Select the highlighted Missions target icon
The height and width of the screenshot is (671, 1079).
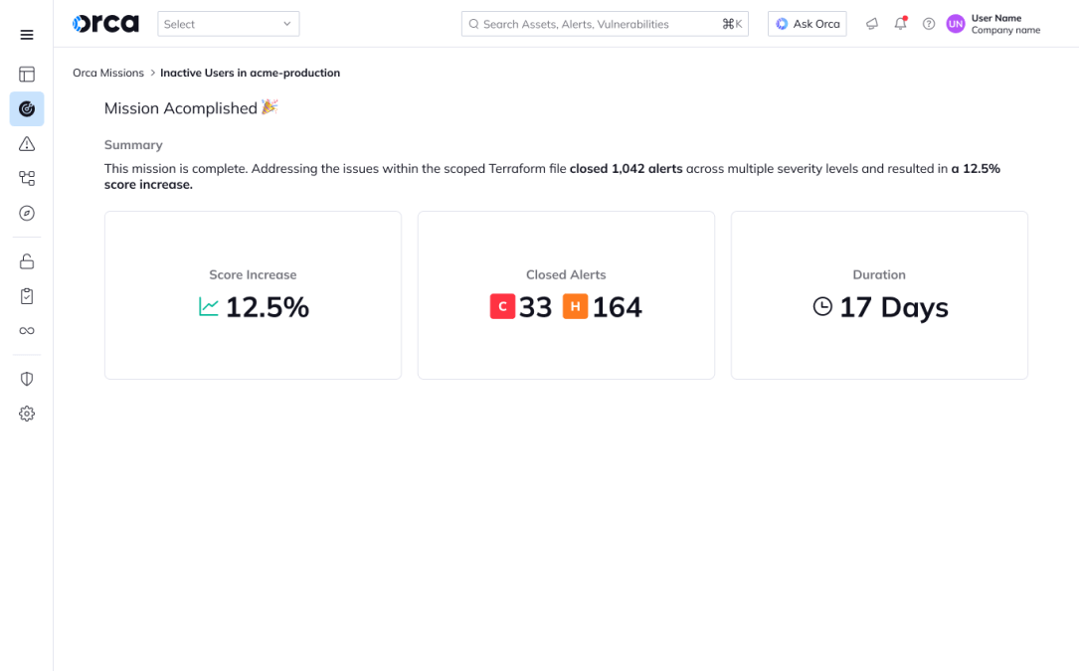[26, 109]
